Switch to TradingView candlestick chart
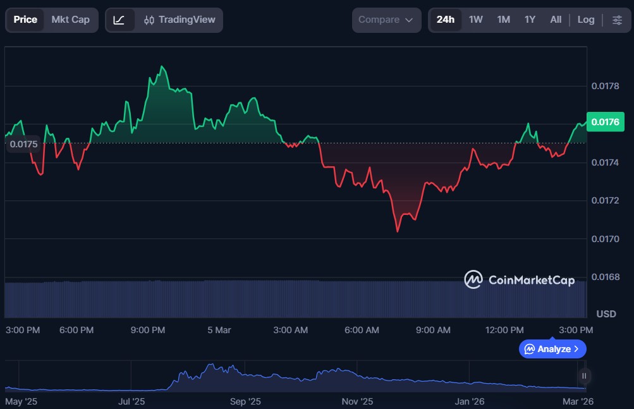 click(180, 20)
